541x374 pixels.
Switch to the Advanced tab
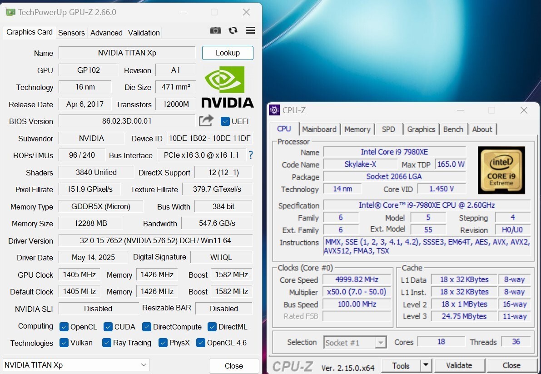tap(106, 33)
